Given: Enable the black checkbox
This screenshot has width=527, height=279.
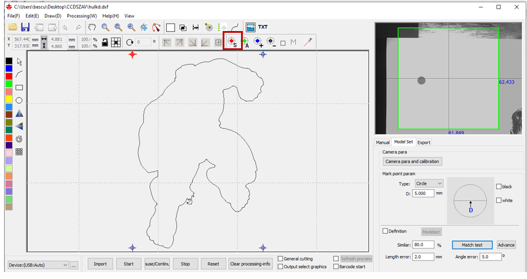Looking at the screenshot, I should click(x=499, y=186).
